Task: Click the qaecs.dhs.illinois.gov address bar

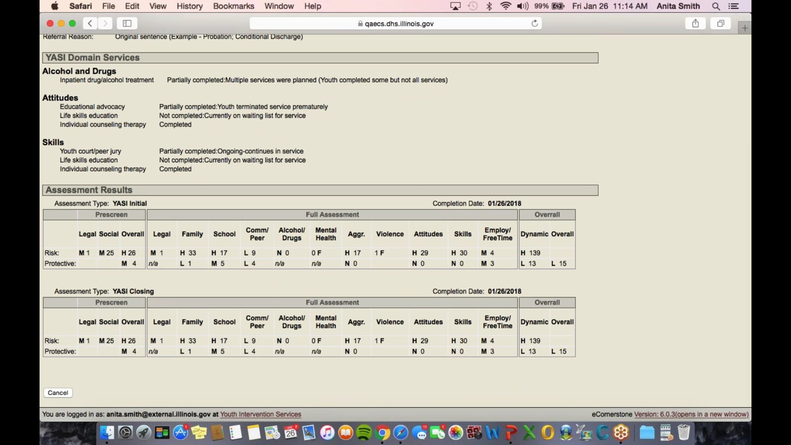Action: point(395,24)
